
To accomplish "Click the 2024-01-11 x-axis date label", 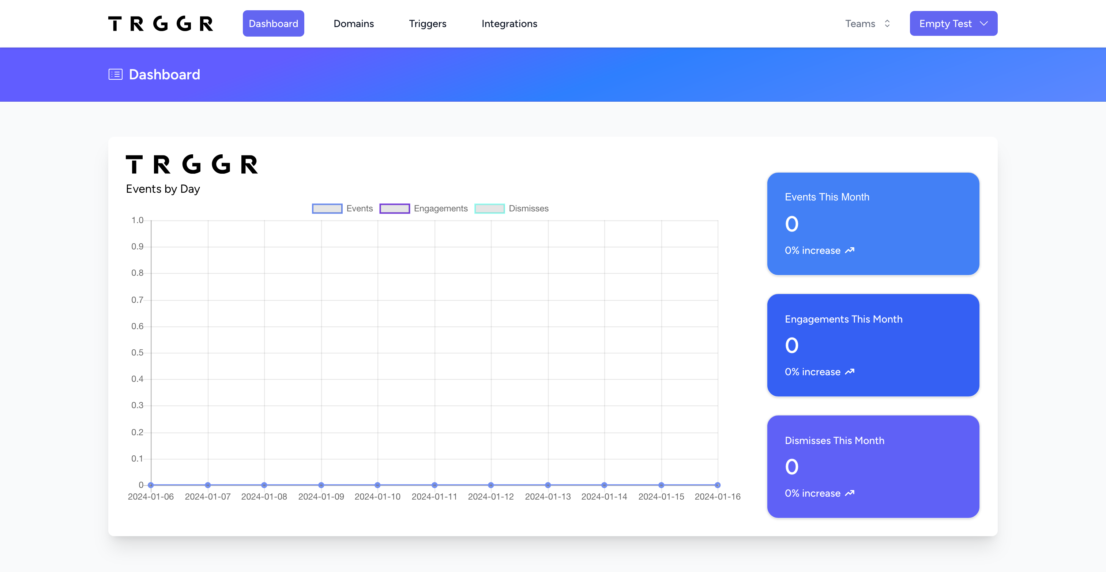I will click(x=434, y=497).
